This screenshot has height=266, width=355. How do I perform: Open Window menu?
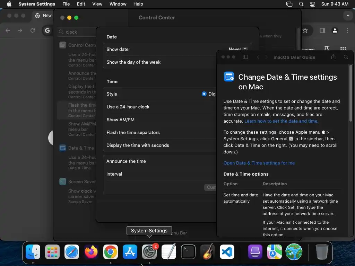(x=118, y=4)
